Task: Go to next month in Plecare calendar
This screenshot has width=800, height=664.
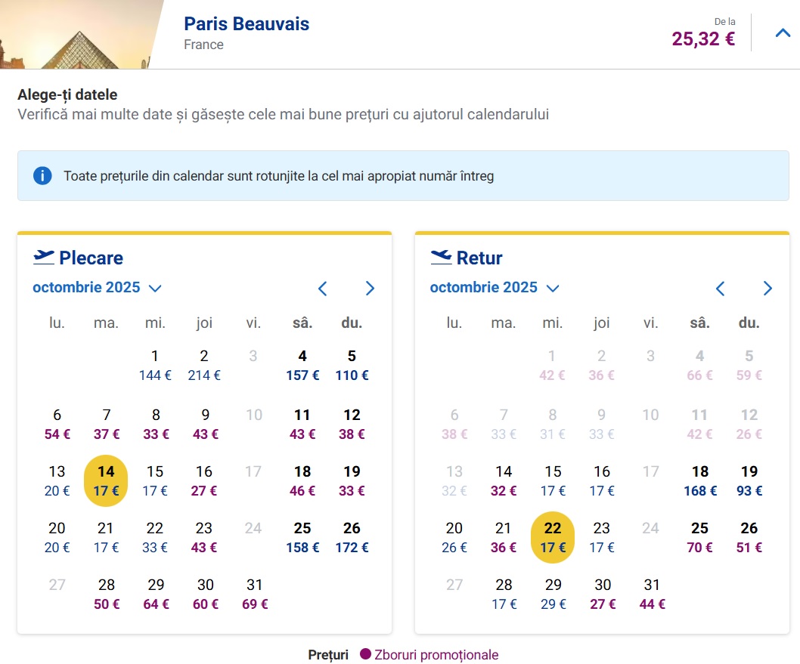Action: (x=370, y=288)
